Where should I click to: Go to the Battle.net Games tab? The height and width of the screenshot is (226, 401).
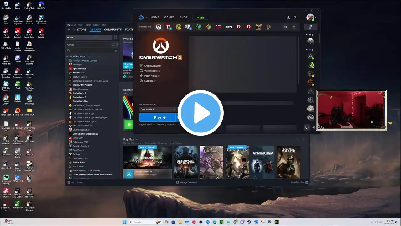pyautogui.click(x=169, y=17)
